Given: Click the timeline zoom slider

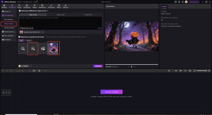Looking at the screenshot, I should (x=201, y=71).
